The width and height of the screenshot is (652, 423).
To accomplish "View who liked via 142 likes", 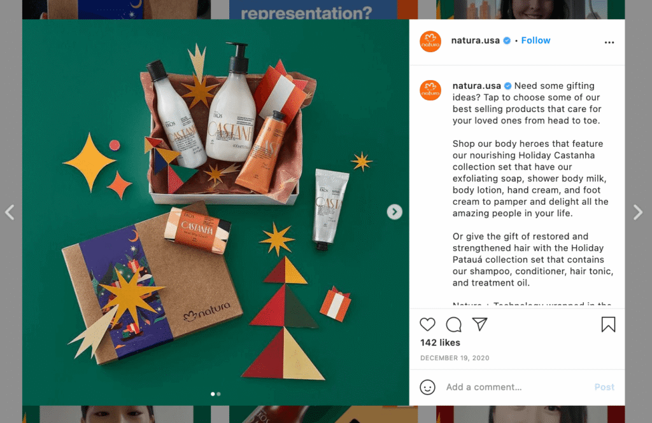I will [x=440, y=343].
